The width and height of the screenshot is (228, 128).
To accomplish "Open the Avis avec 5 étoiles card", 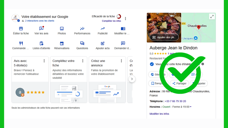I will tap(30, 80).
